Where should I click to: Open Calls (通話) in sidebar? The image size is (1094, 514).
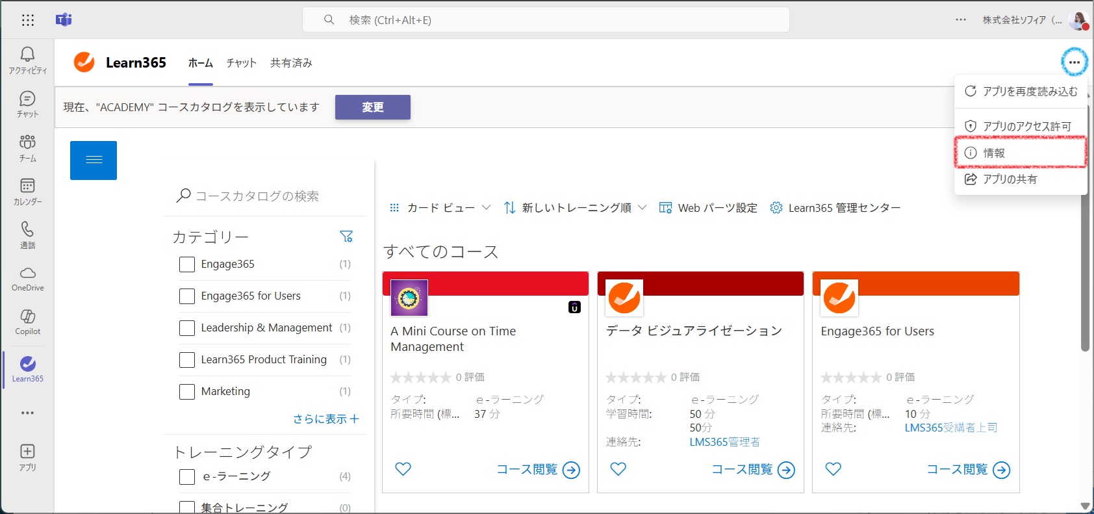[x=27, y=235]
